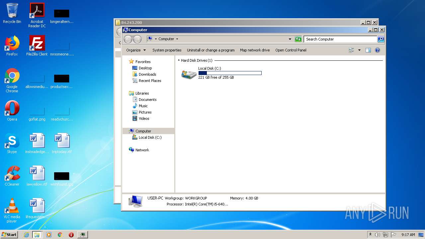Expand the Computer breadcrumb arrow

[x=177, y=39]
